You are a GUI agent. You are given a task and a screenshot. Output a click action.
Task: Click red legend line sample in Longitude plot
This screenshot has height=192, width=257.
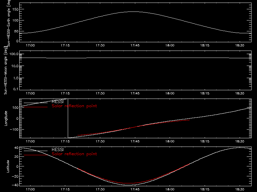click(36, 107)
